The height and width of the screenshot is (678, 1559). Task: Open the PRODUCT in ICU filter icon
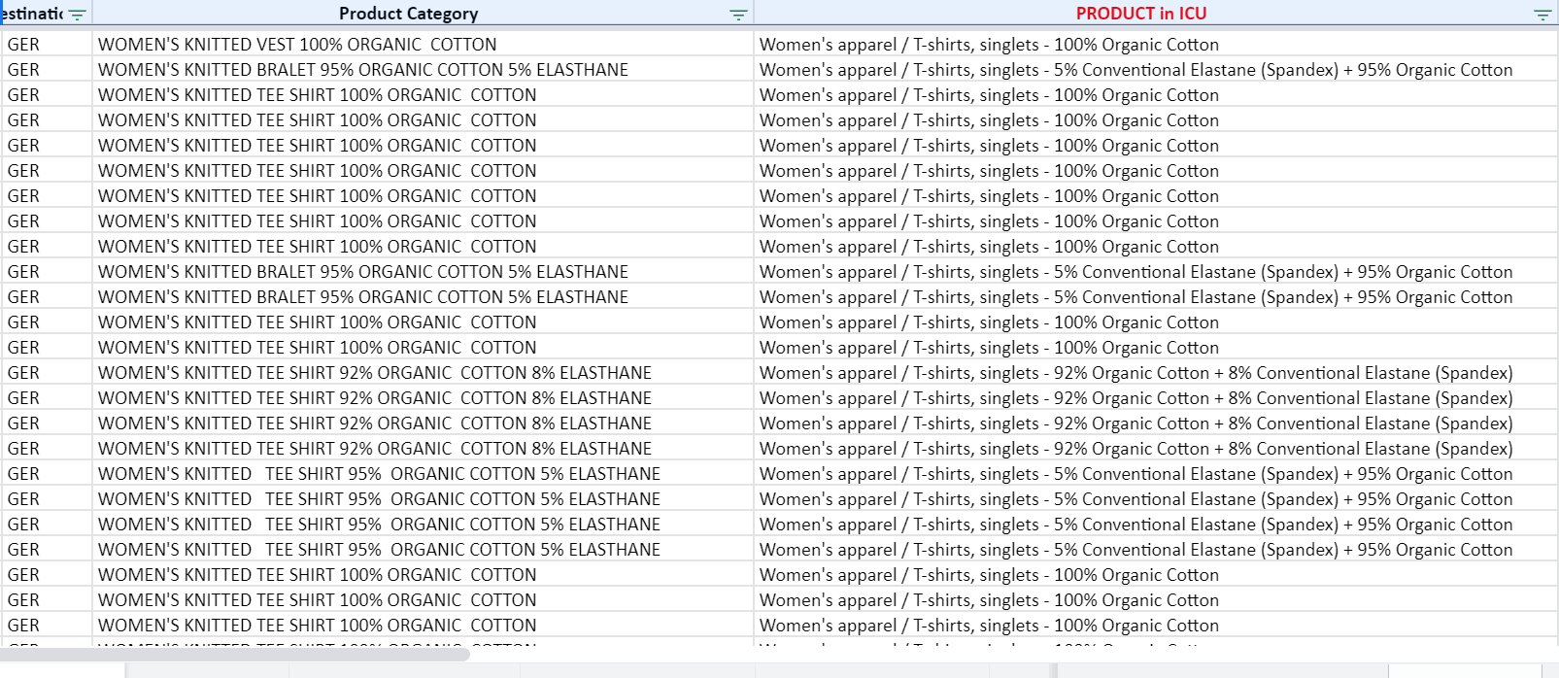coord(1542,15)
